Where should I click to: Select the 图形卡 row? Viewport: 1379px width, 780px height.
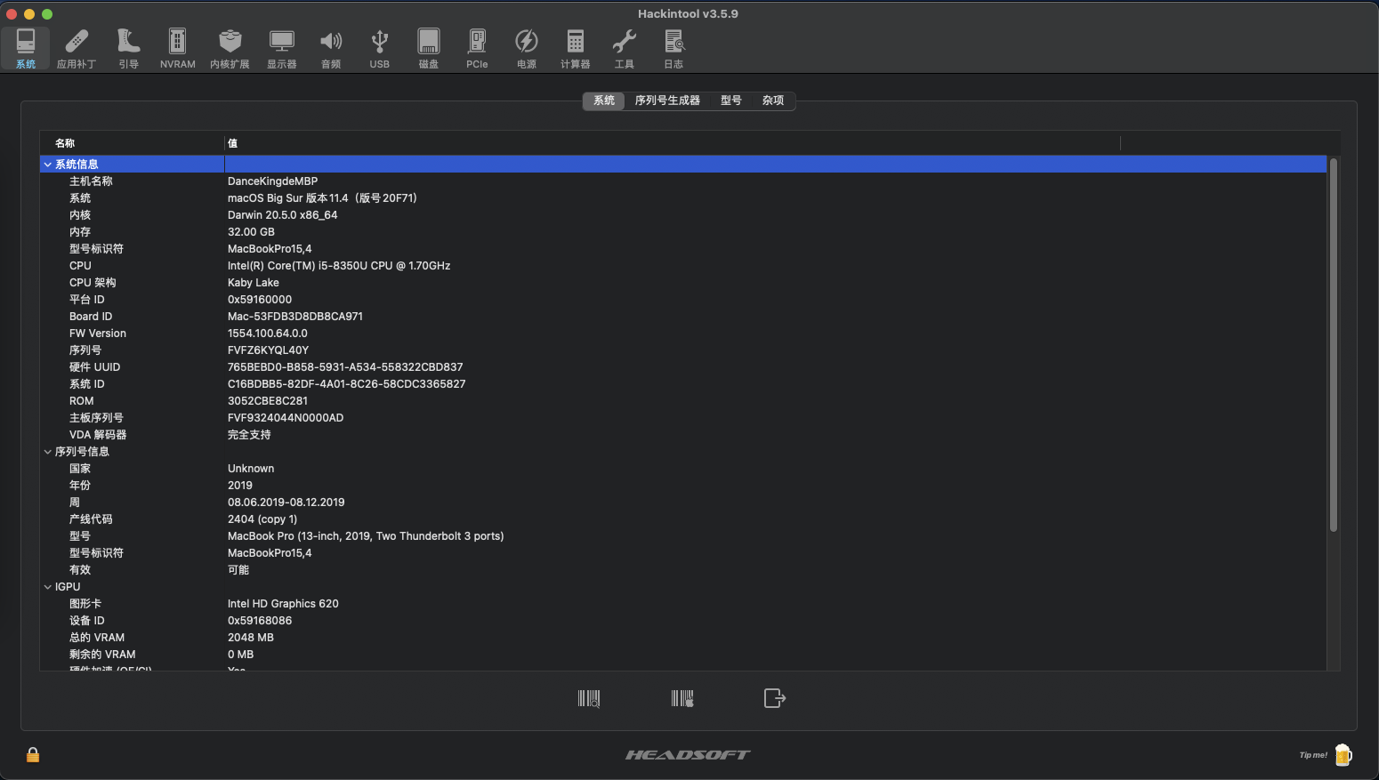[x=683, y=604]
